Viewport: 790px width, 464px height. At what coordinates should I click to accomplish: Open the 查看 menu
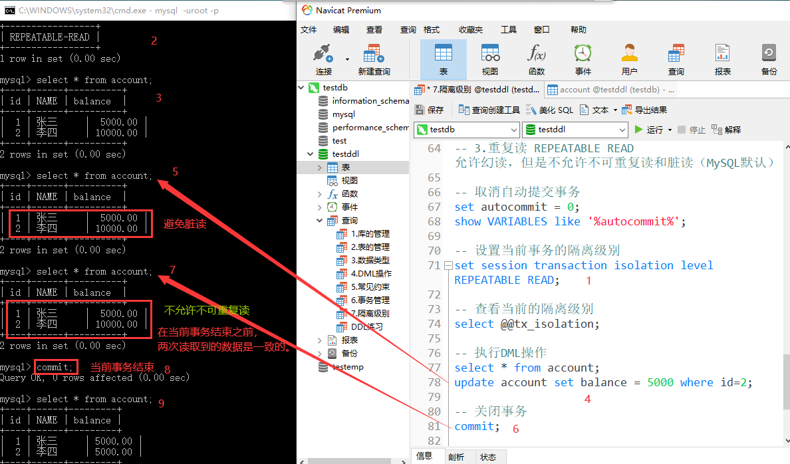(x=374, y=30)
